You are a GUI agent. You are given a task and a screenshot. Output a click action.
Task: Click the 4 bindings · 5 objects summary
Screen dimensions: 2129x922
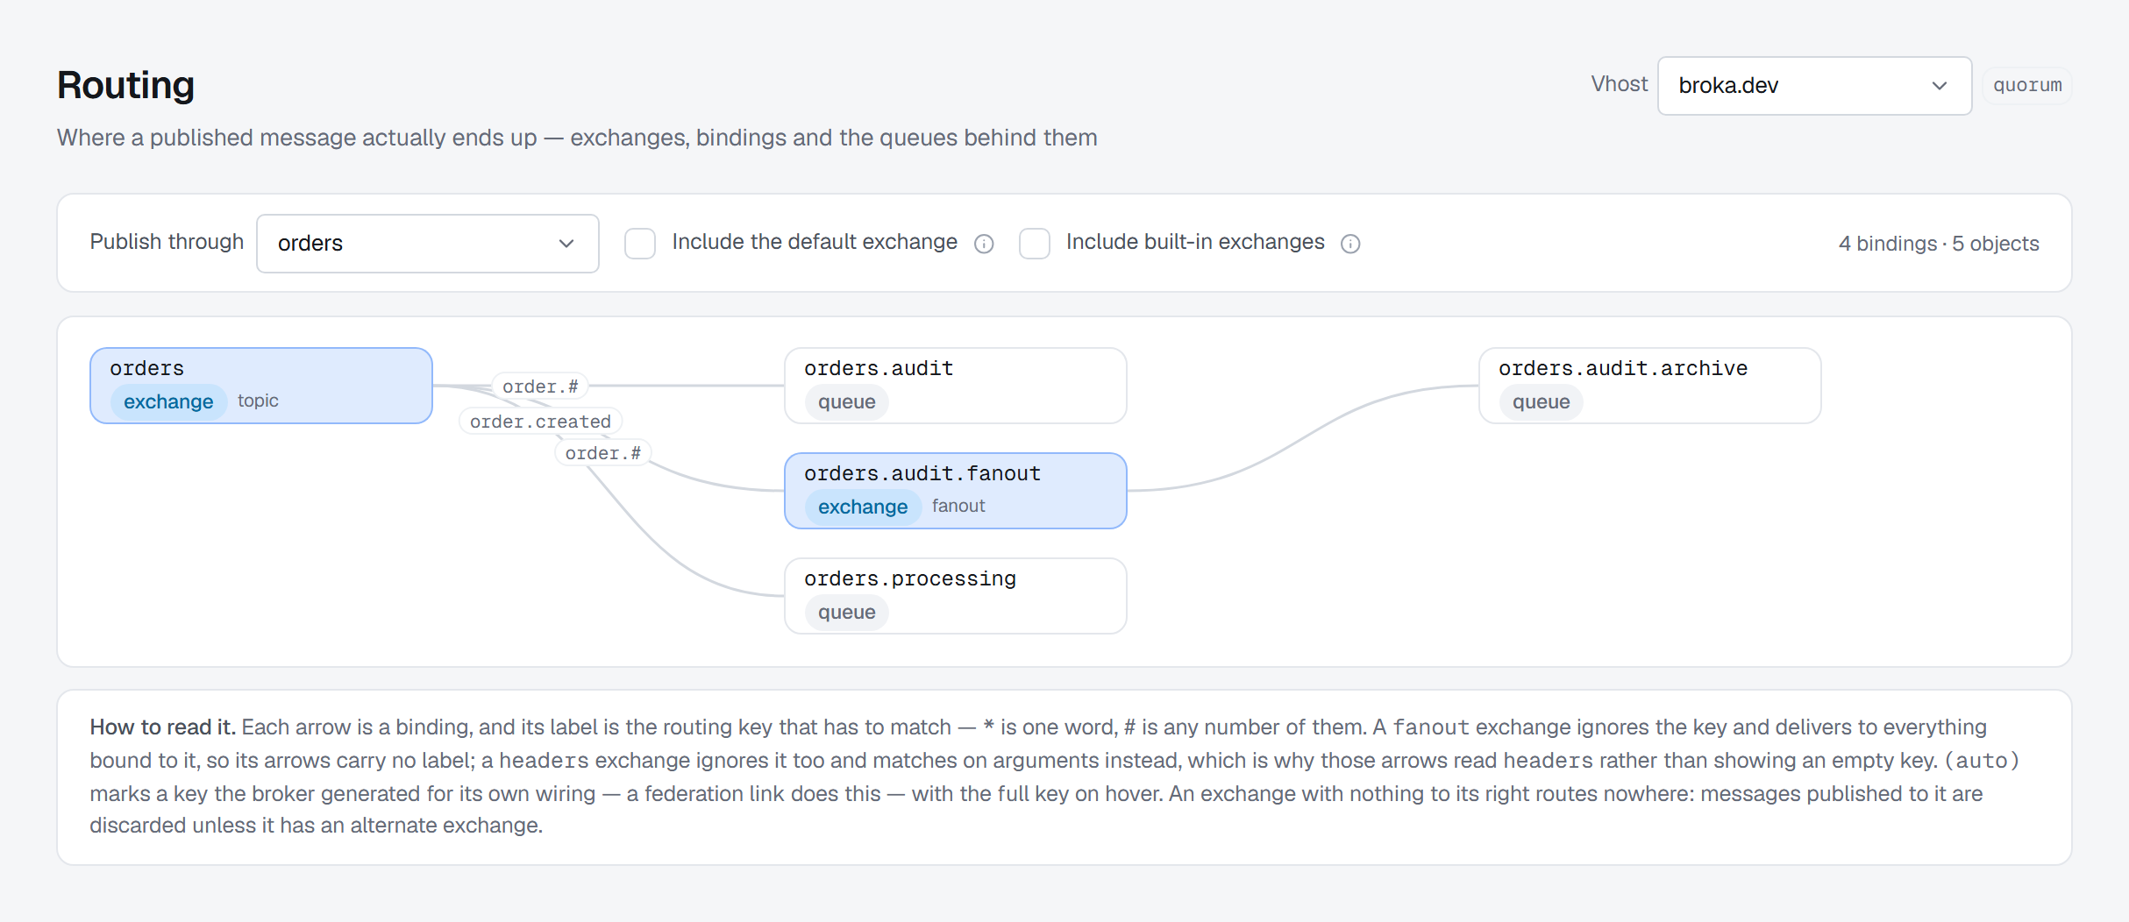point(1939,244)
